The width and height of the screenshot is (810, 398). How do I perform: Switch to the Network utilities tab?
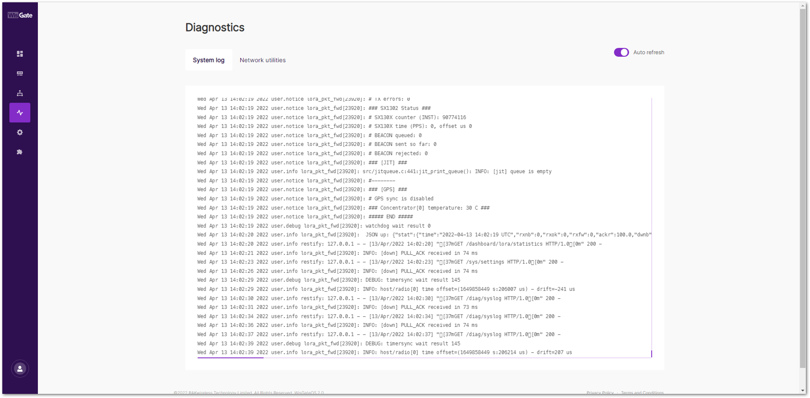[x=263, y=60]
